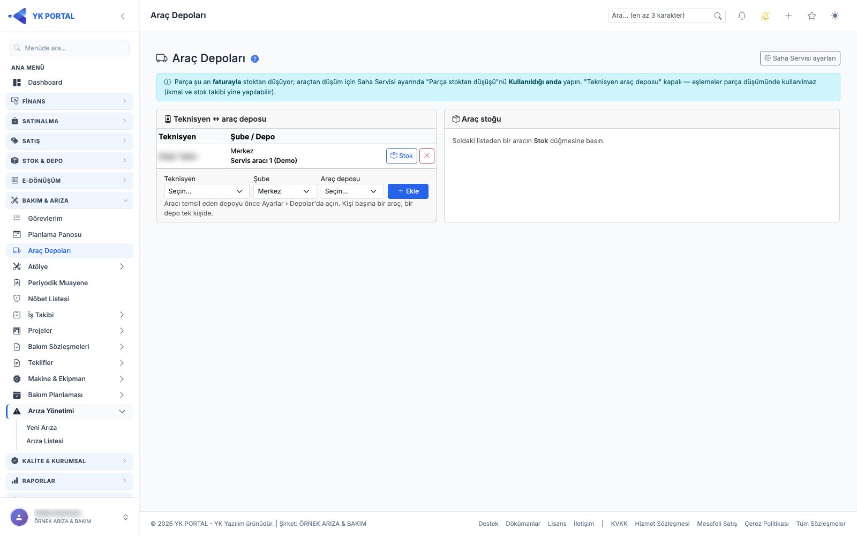The height and width of the screenshot is (536, 857).
Task: Collapse the sidebar with the arrow icon
Action: coord(123,16)
